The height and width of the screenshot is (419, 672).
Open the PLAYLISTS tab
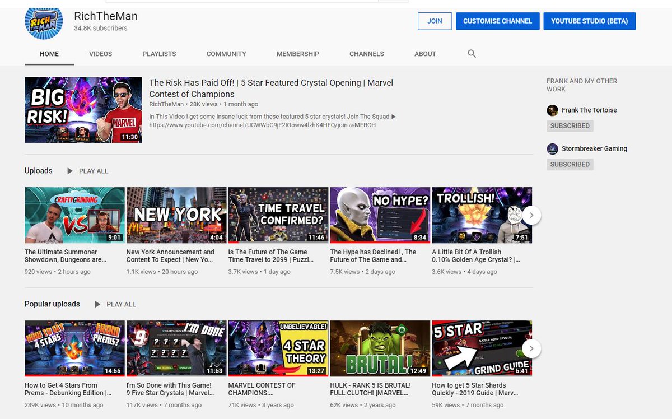(x=159, y=54)
